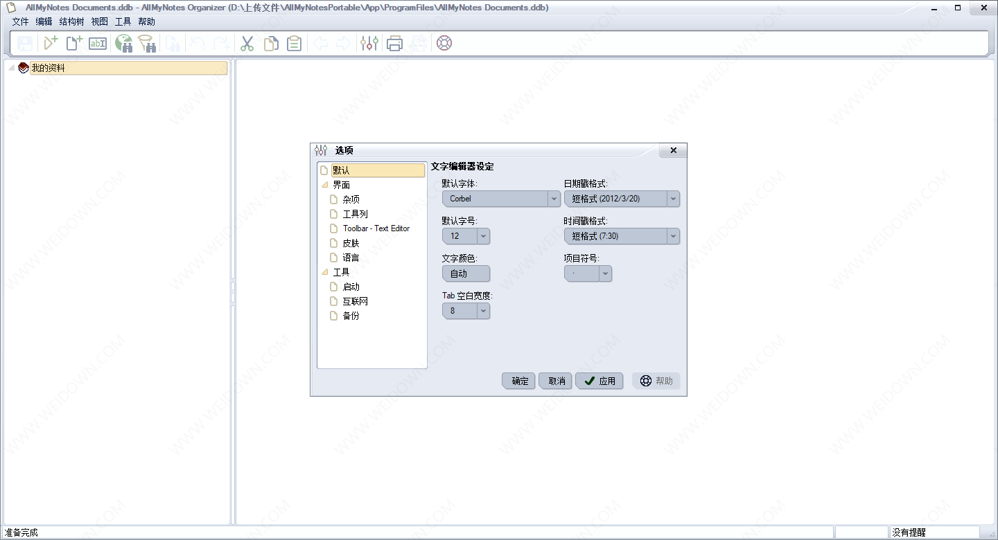998x540 pixels.
Task: Click the Redo toolbar icon
Action: pyautogui.click(x=221, y=44)
